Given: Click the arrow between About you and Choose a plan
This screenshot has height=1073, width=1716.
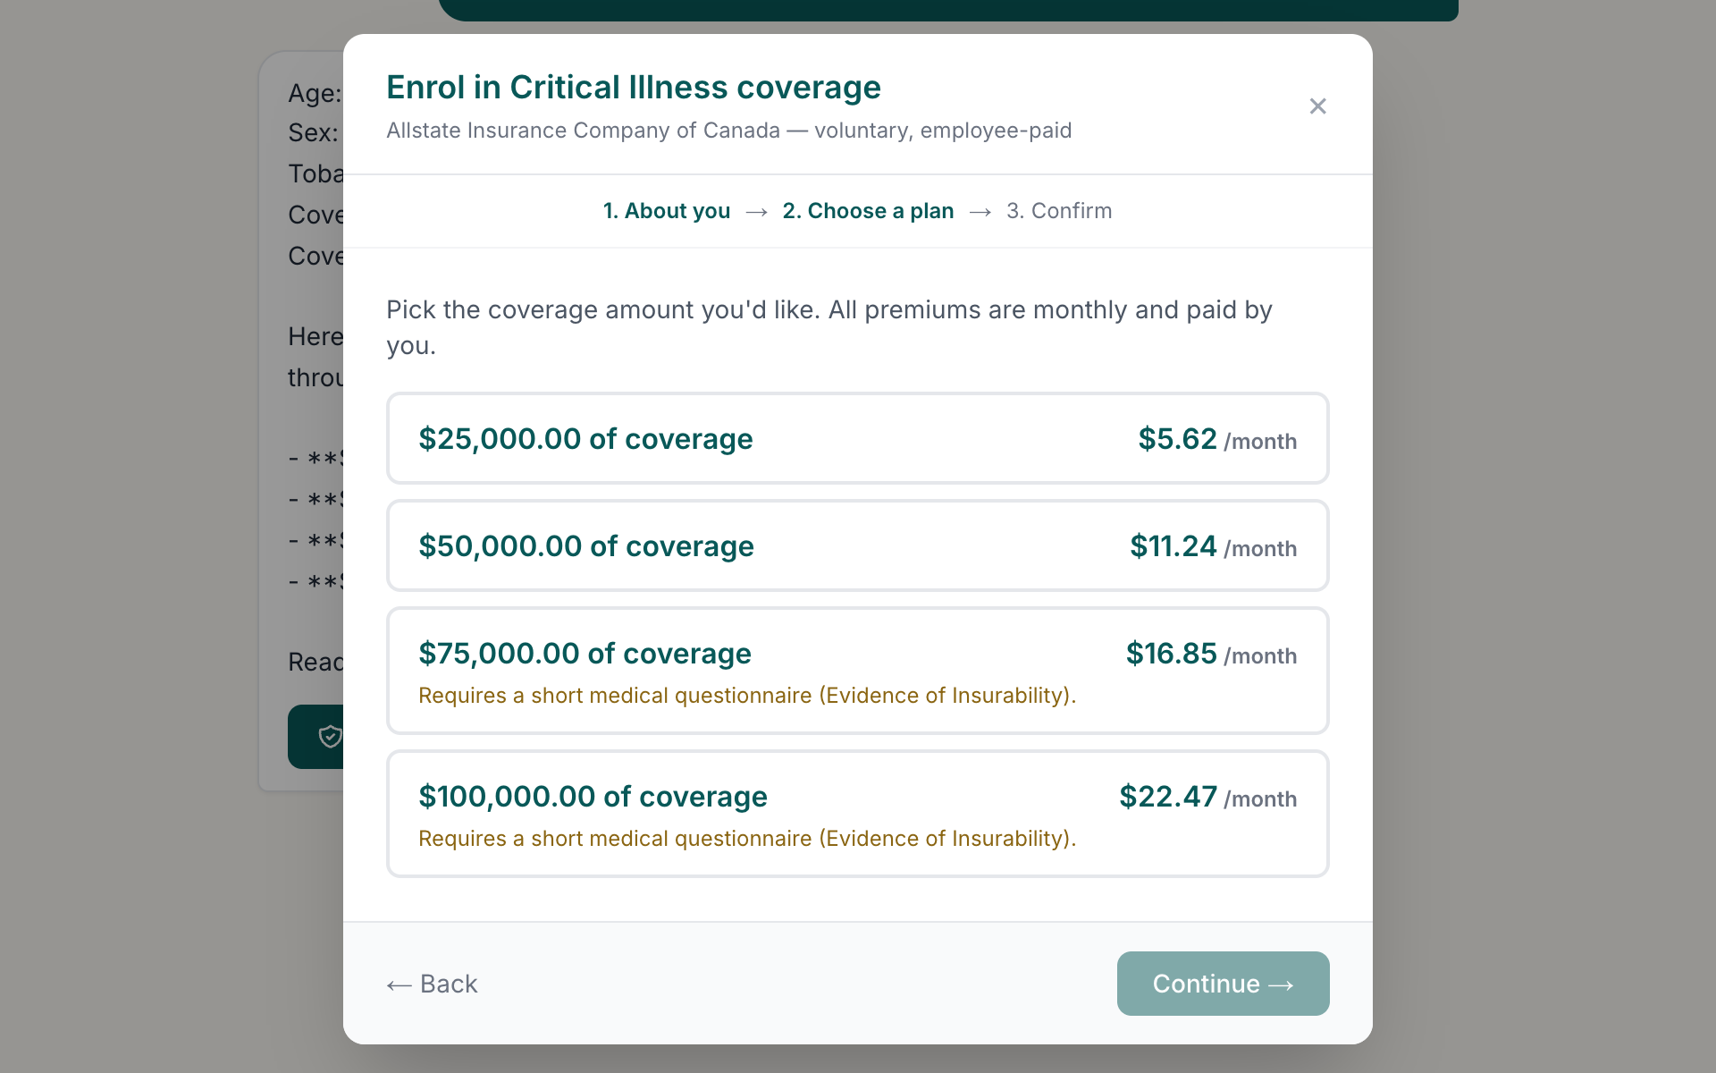Looking at the screenshot, I should [x=756, y=212].
